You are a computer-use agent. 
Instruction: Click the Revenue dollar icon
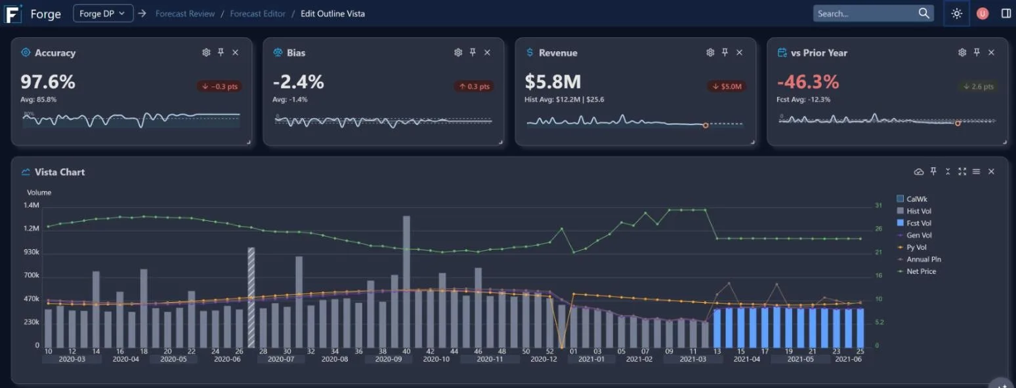click(x=530, y=52)
